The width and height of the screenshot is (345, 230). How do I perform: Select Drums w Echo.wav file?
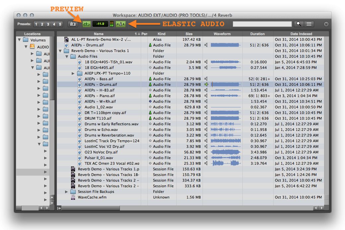(101, 130)
